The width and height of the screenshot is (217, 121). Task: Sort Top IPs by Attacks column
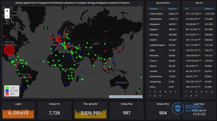pyautogui.click(x=209, y=9)
